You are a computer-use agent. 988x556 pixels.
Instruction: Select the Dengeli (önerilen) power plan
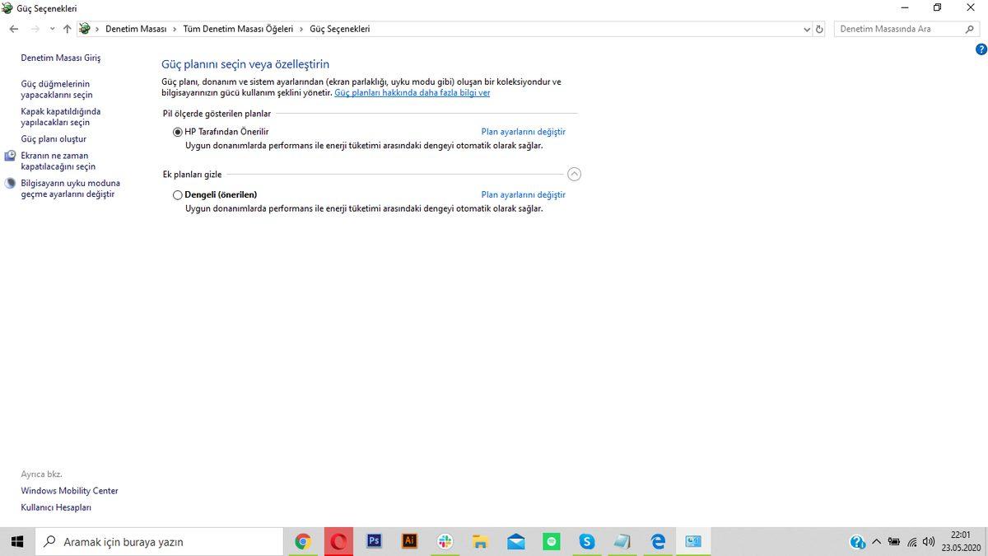[x=177, y=194]
